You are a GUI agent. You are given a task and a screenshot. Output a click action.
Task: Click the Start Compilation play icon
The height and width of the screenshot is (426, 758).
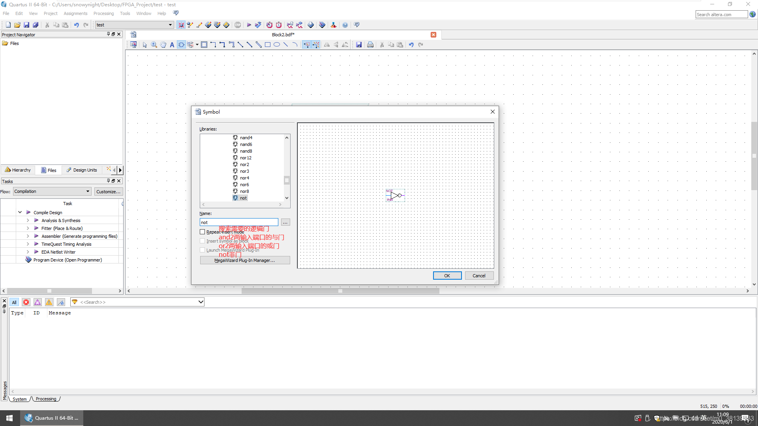click(249, 25)
